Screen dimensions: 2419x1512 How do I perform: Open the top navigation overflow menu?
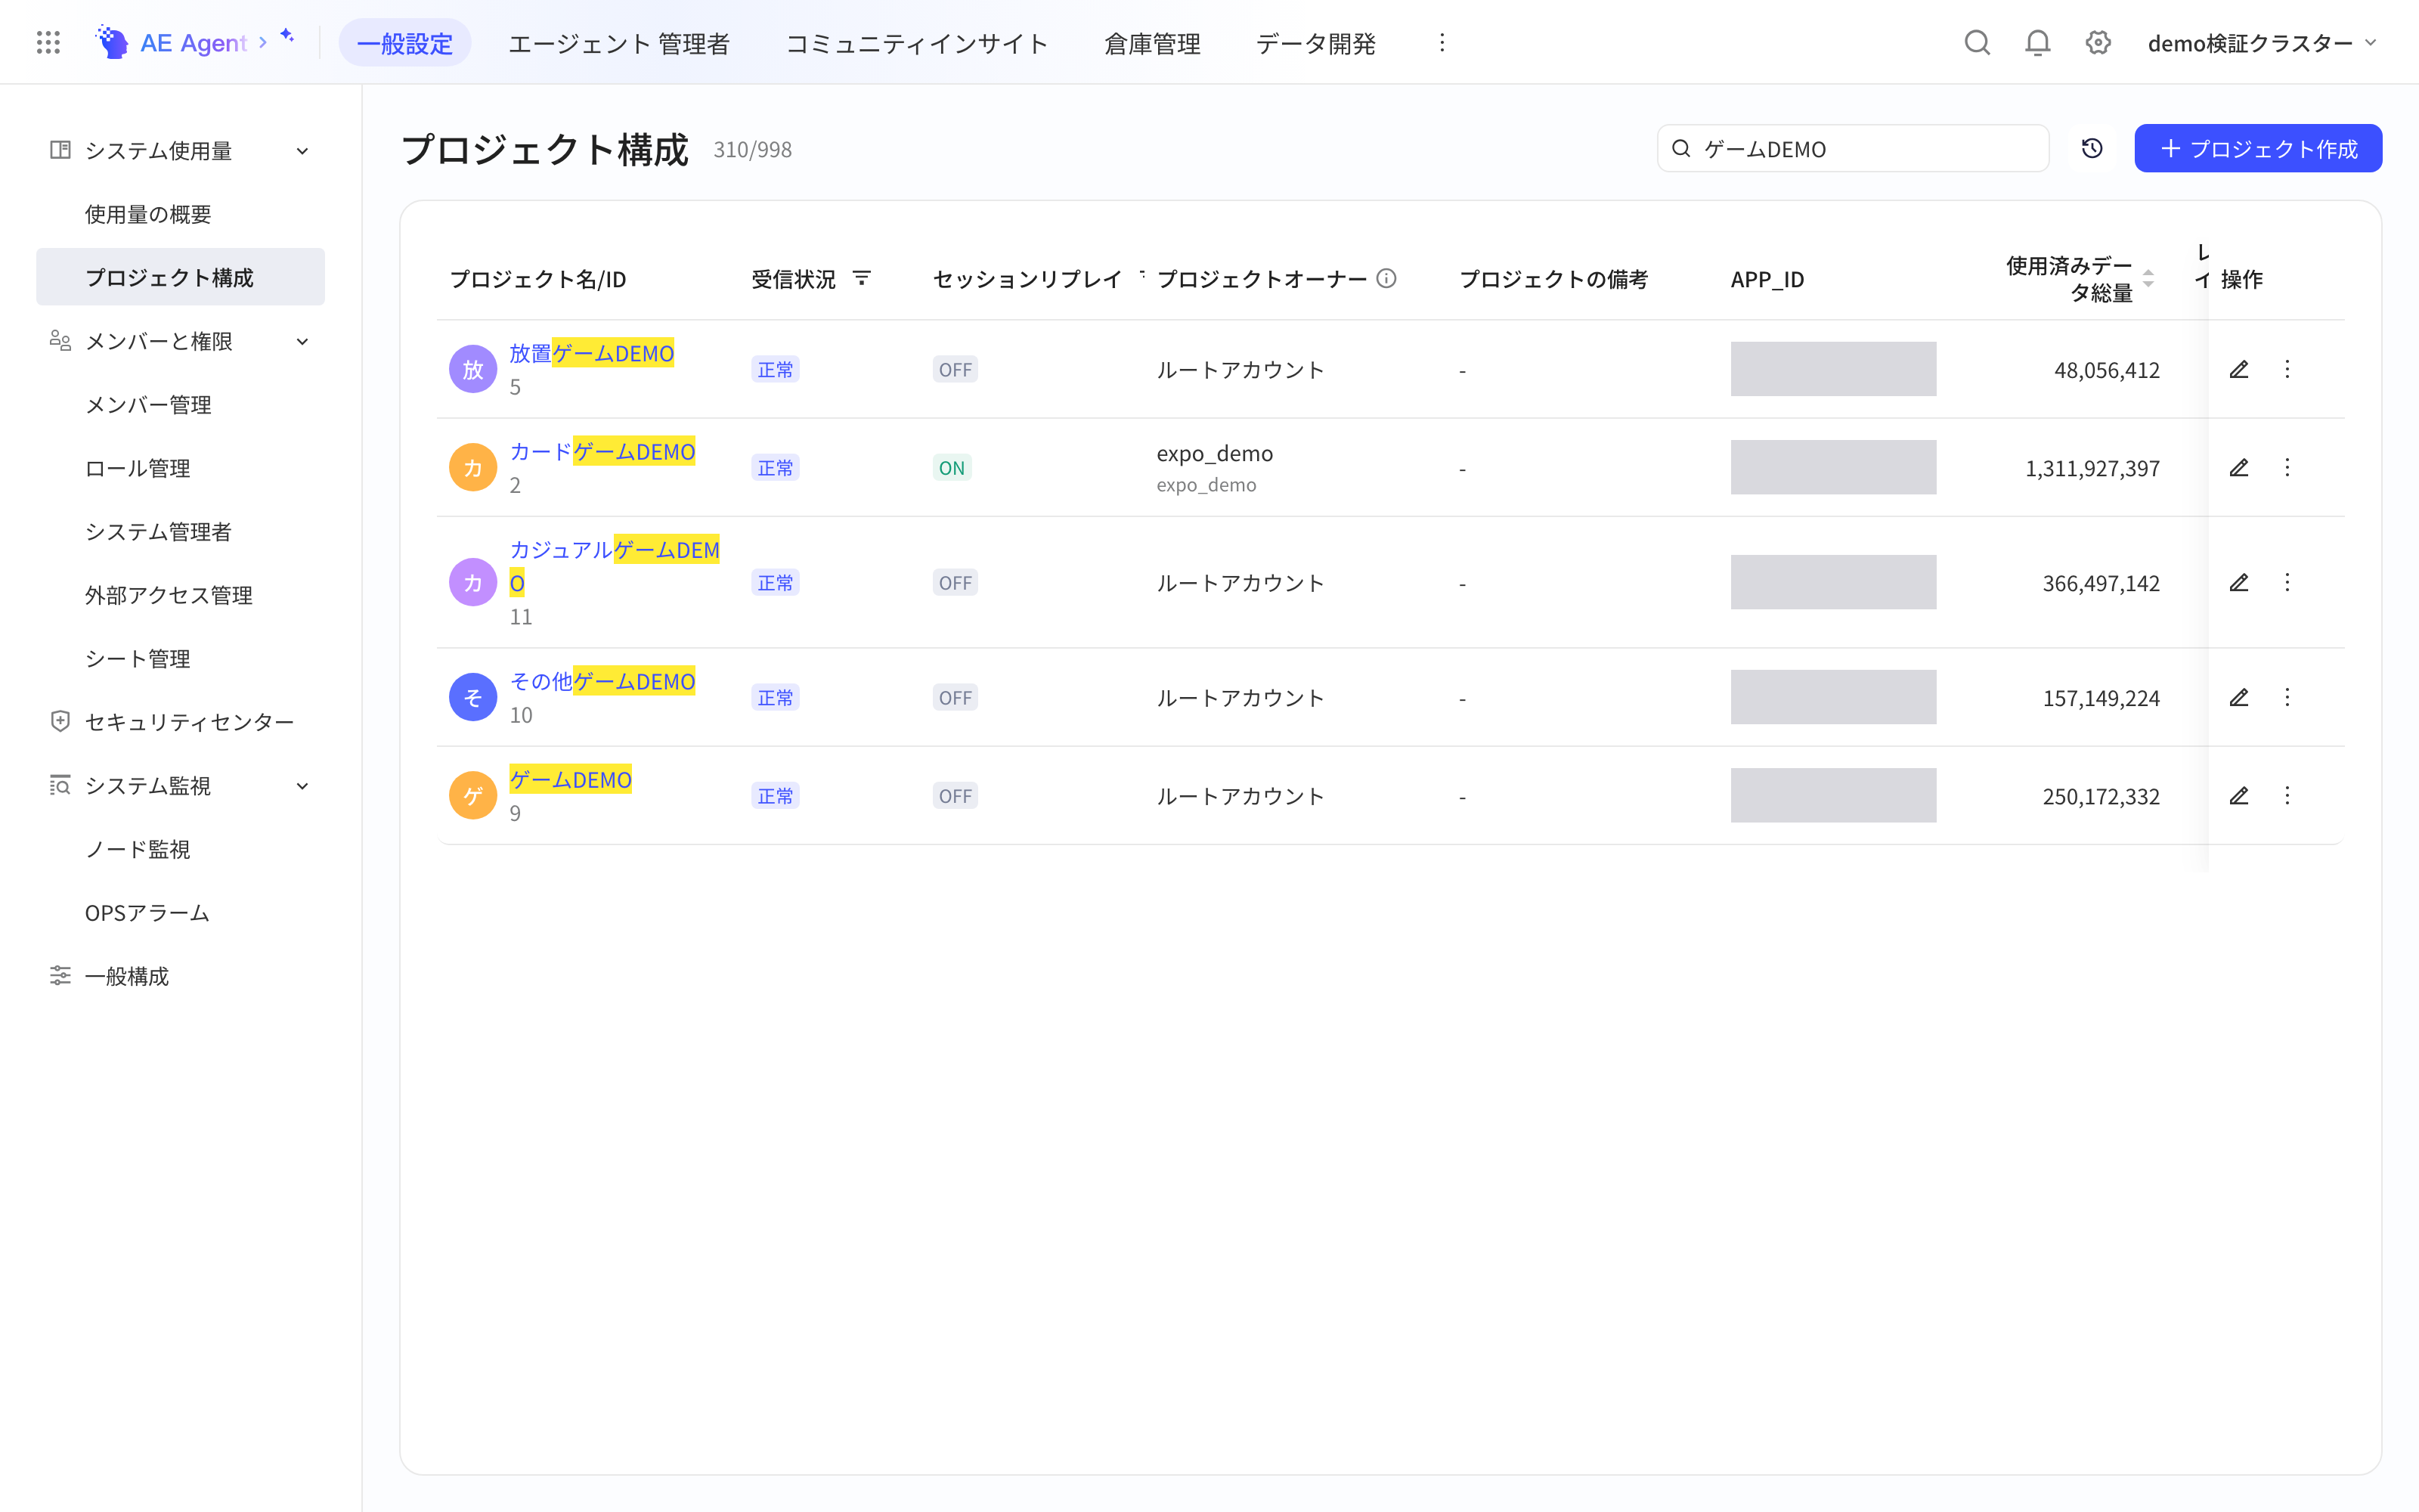click(1442, 42)
